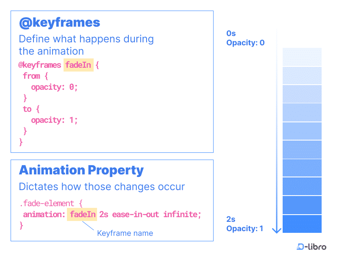
Task: Click the D-libro logo icon
Action: click(x=302, y=247)
